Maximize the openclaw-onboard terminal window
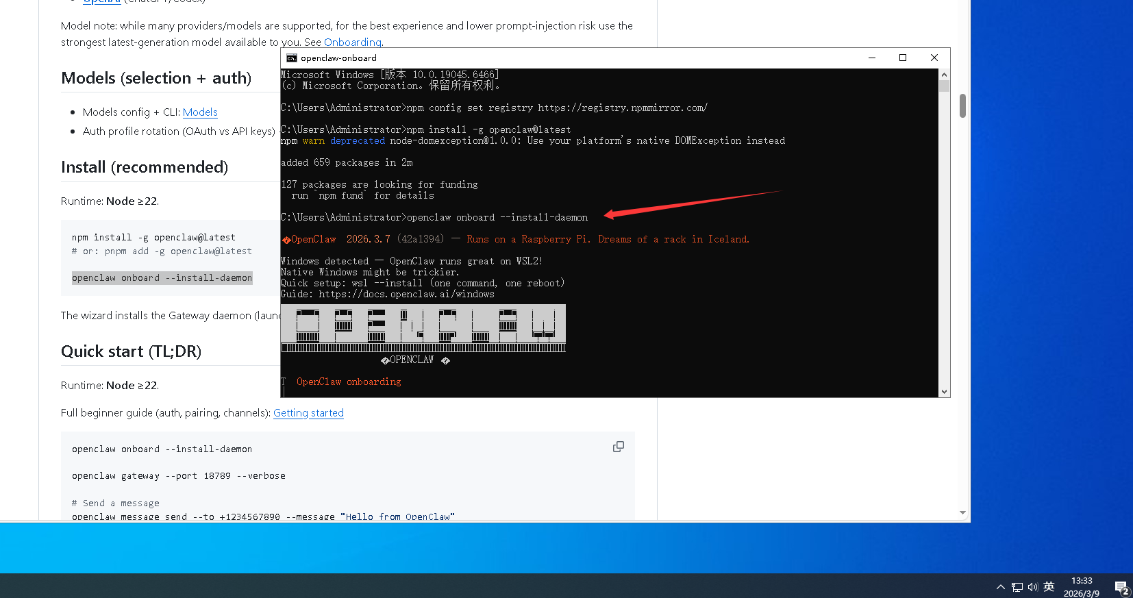The width and height of the screenshot is (1133, 598). (x=903, y=58)
